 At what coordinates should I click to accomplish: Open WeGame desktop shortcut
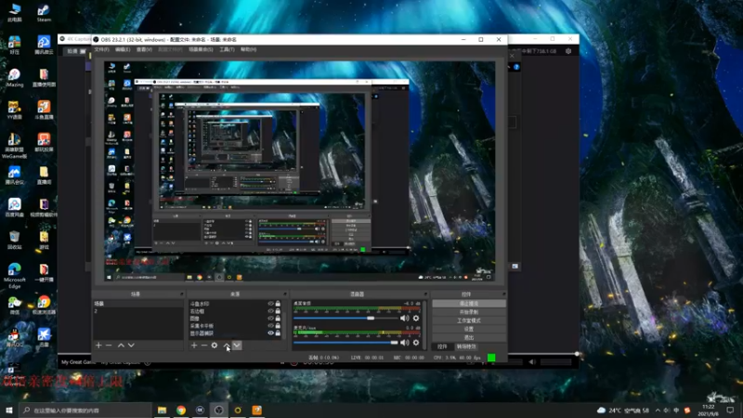(x=14, y=145)
